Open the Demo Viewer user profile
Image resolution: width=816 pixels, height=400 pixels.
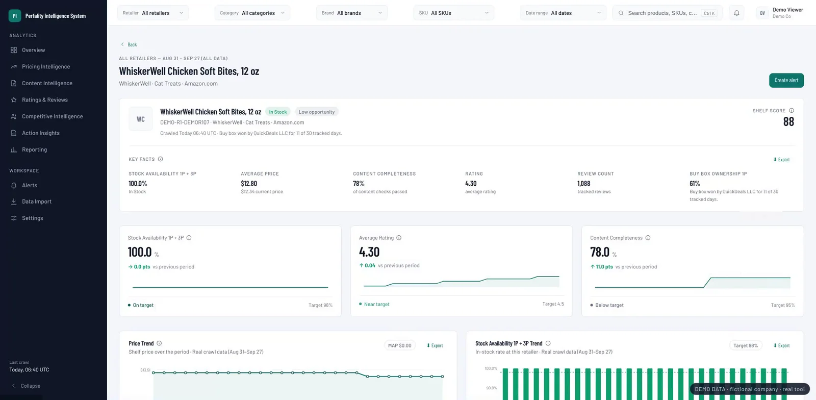[x=780, y=13]
